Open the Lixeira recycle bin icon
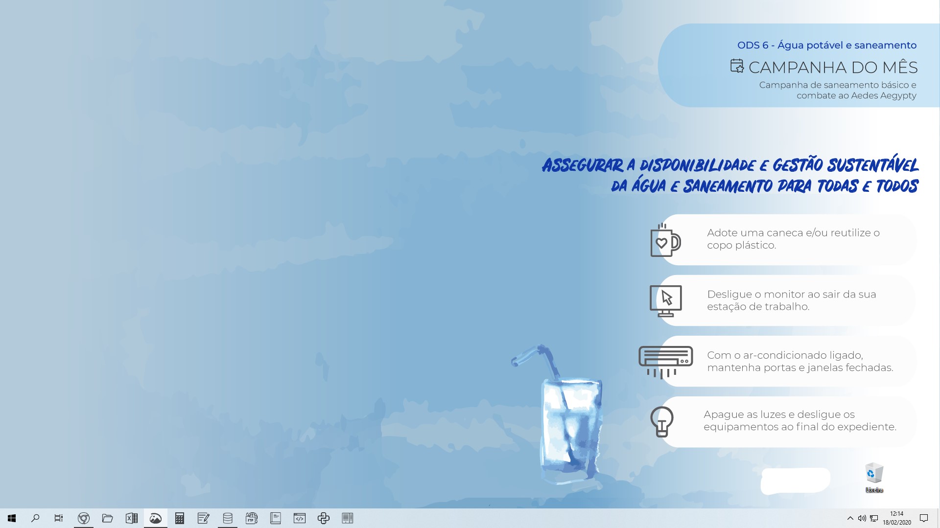 pyautogui.click(x=874, y=478)
